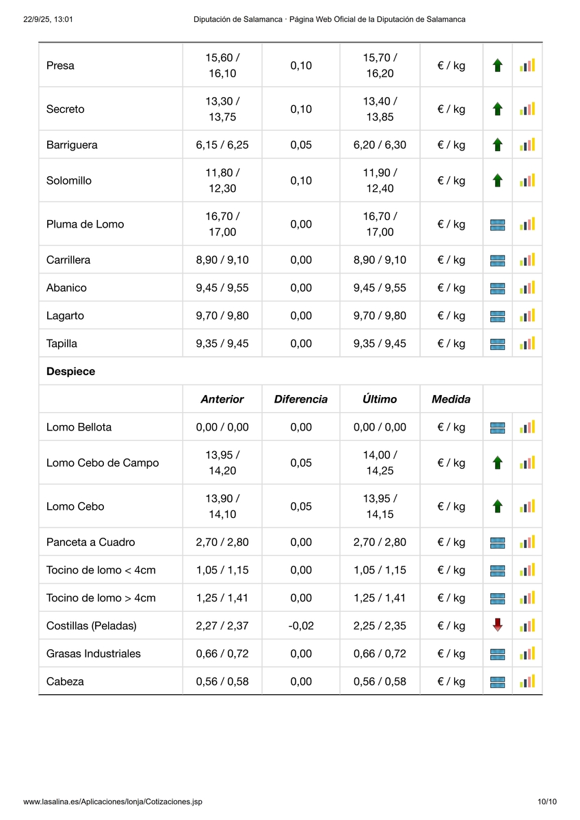The width and height of the screenshot is (580, 820).
Task: Click the Despiece section heading
Action: tap(71, 372)
